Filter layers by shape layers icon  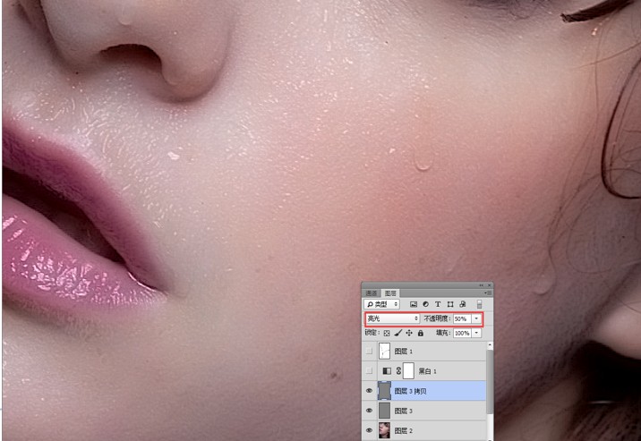click(450, 304)
